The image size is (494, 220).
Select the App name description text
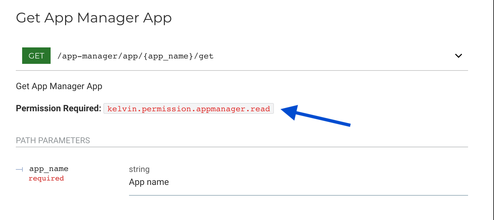click(149, 182)
